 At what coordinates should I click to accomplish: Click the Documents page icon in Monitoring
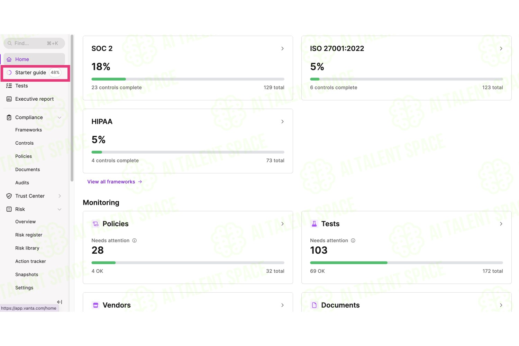(314, 305)
